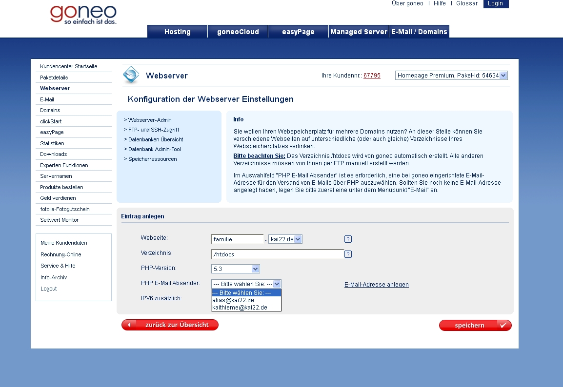Viewport: 563px width, 387px height.
Task: Open Info-Archiv
Action: click(x=54, y=277)
